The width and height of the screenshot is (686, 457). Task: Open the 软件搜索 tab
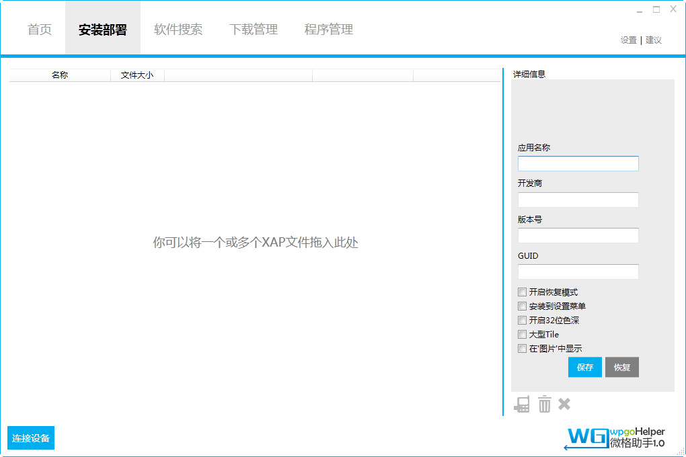click(178, 30)
